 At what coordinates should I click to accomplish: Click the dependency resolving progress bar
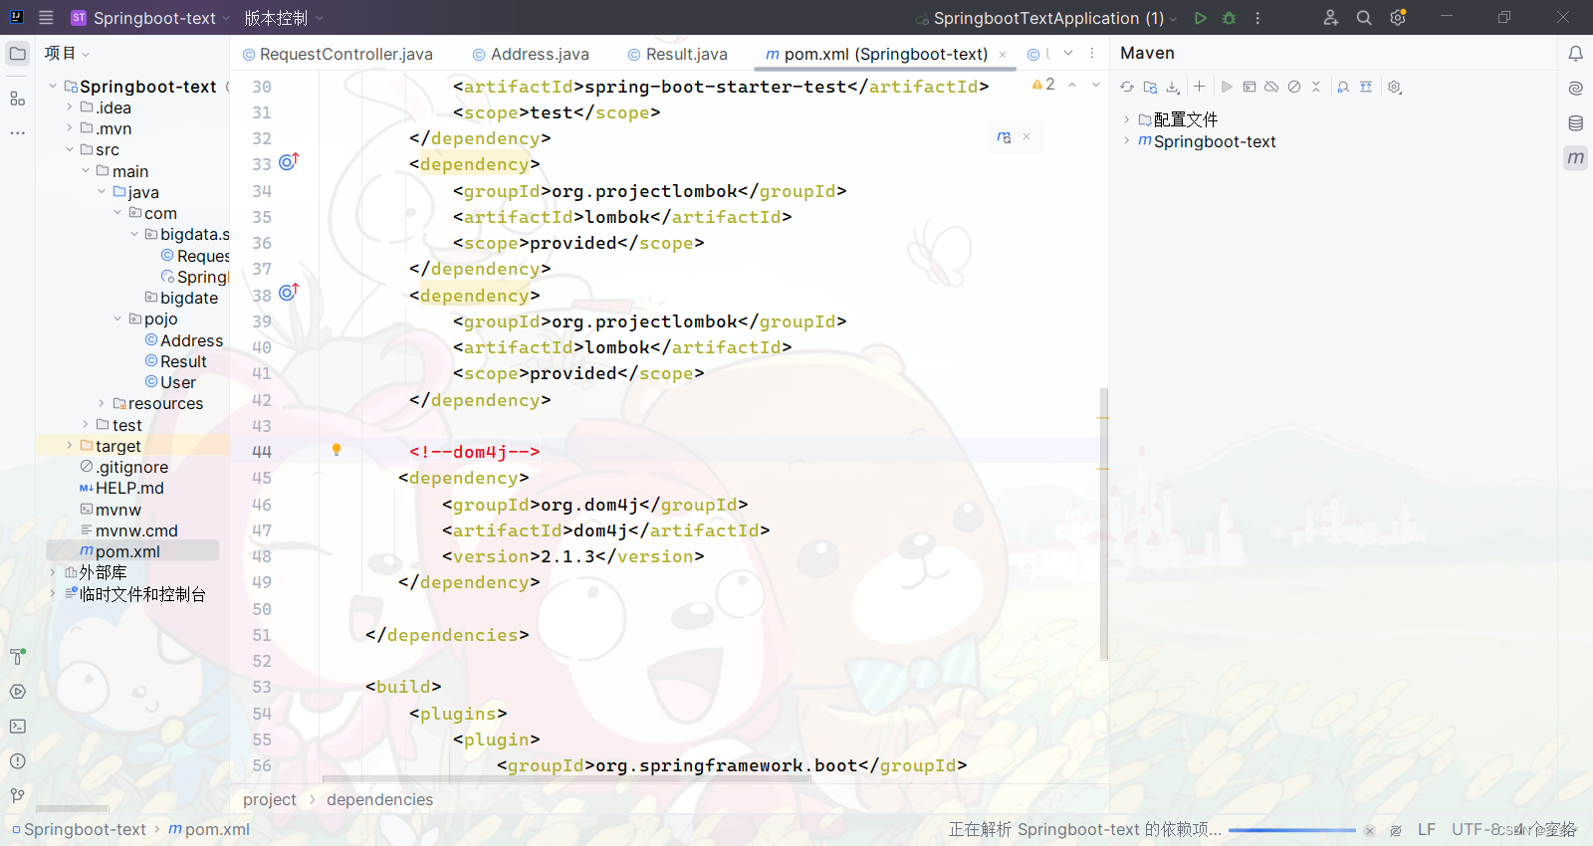pos(1291,830)
